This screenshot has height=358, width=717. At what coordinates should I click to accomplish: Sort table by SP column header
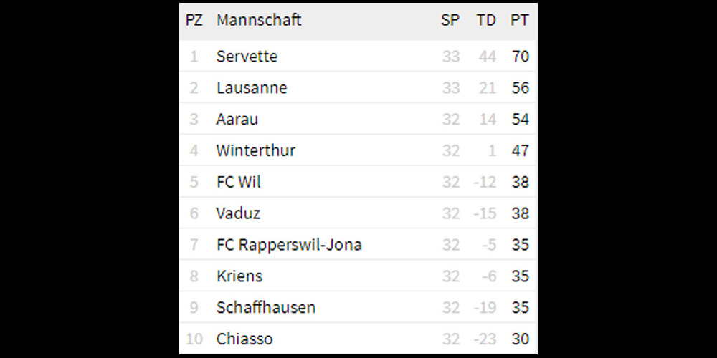(450, 20)
